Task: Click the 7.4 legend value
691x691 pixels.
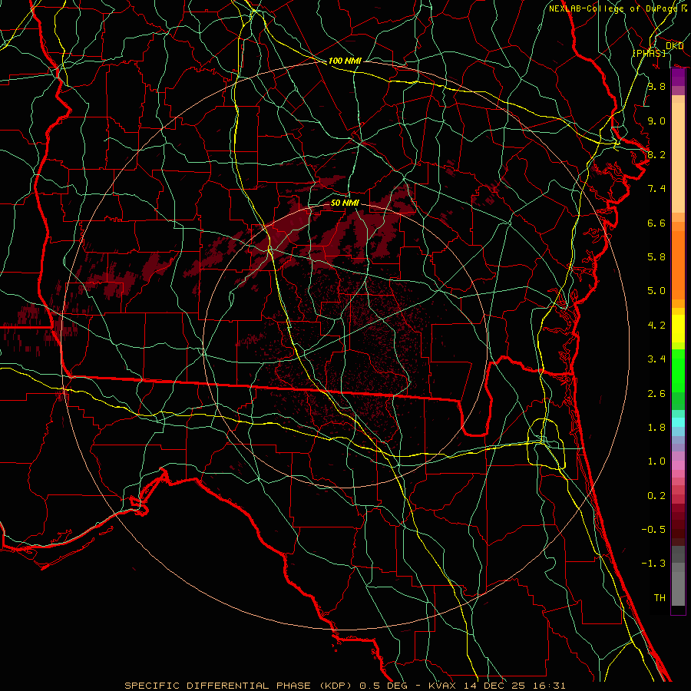Action: [x=656, y=189]
